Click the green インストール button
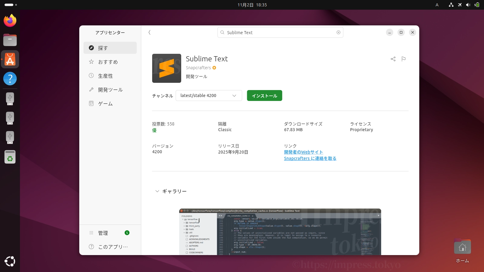 [264, 96]
